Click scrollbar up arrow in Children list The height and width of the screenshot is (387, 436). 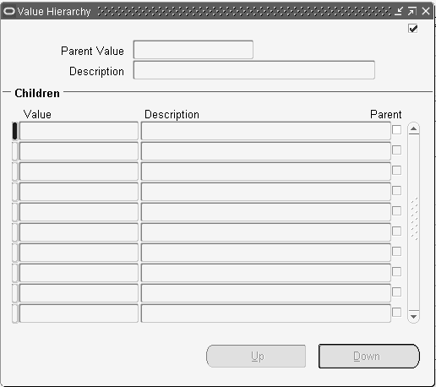[413, 128]
